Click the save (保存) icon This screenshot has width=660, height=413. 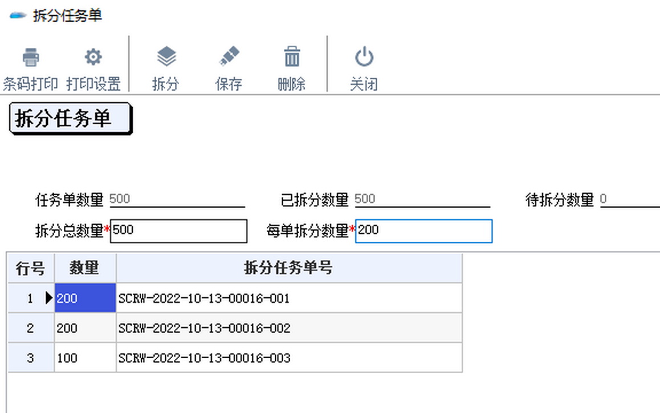[x=229, y=58]
